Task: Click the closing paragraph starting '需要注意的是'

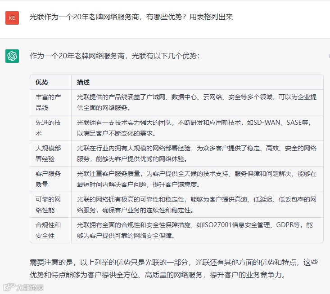Action: (x=174, y=268)
